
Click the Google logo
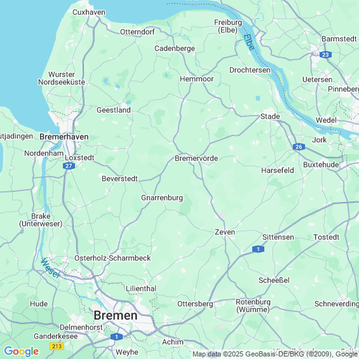pyautogui.click(x=22, y=351)
